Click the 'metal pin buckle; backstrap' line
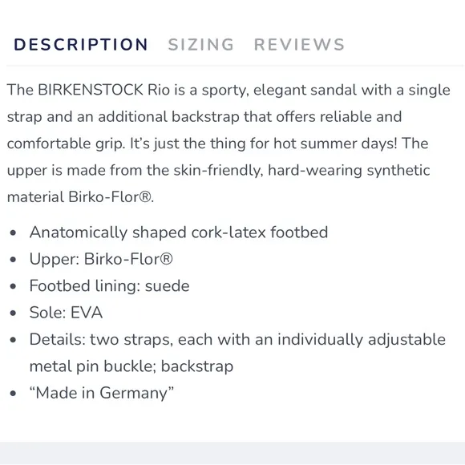Image resolution: width=465 pixels, height=465 pixels. (131, 366)
